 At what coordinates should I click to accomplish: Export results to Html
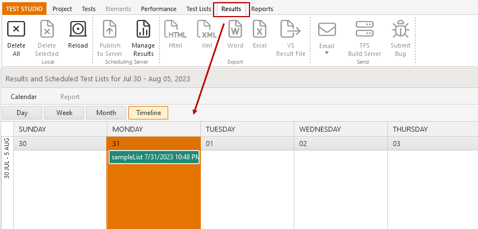click(175, 29)
